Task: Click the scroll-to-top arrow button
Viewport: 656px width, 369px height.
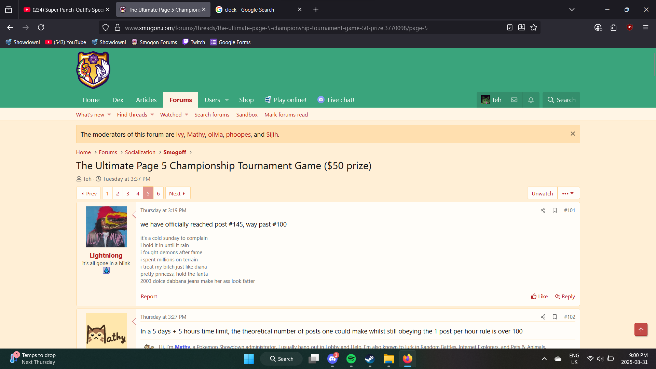Action: pyautogui.click(x=641, y=330)
